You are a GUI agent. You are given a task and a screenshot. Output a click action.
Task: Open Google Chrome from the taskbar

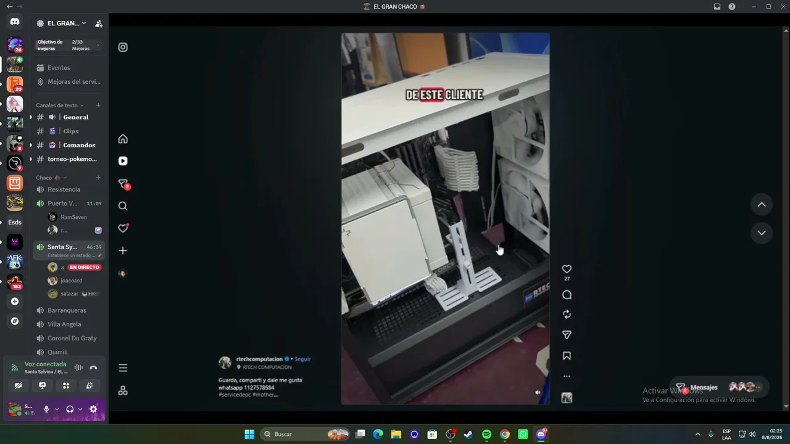click(505, 434)
